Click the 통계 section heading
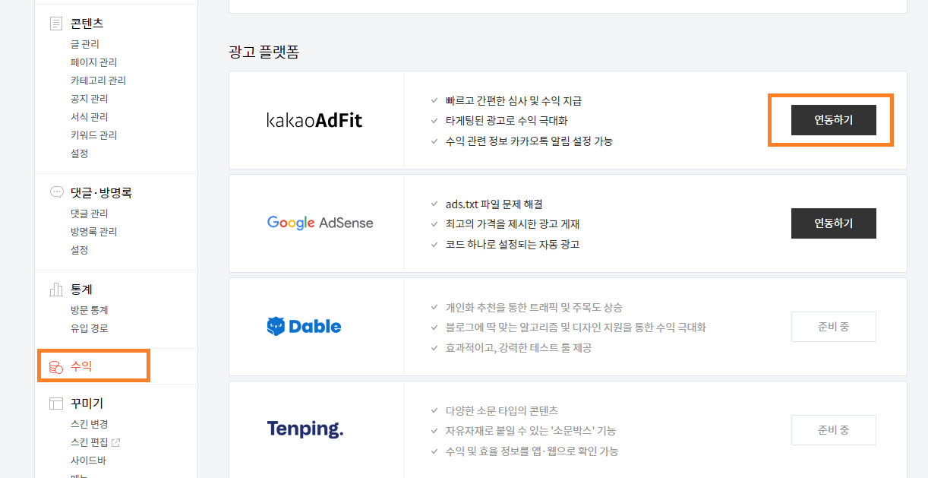This screenshot has width=928, height=478. point(82,290)
